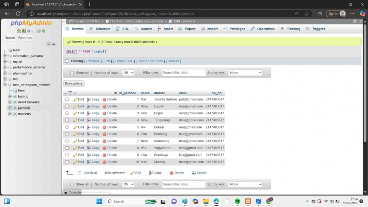Click browser refresh icon
This screenshot has width=368, height=207.
(18, 13)
